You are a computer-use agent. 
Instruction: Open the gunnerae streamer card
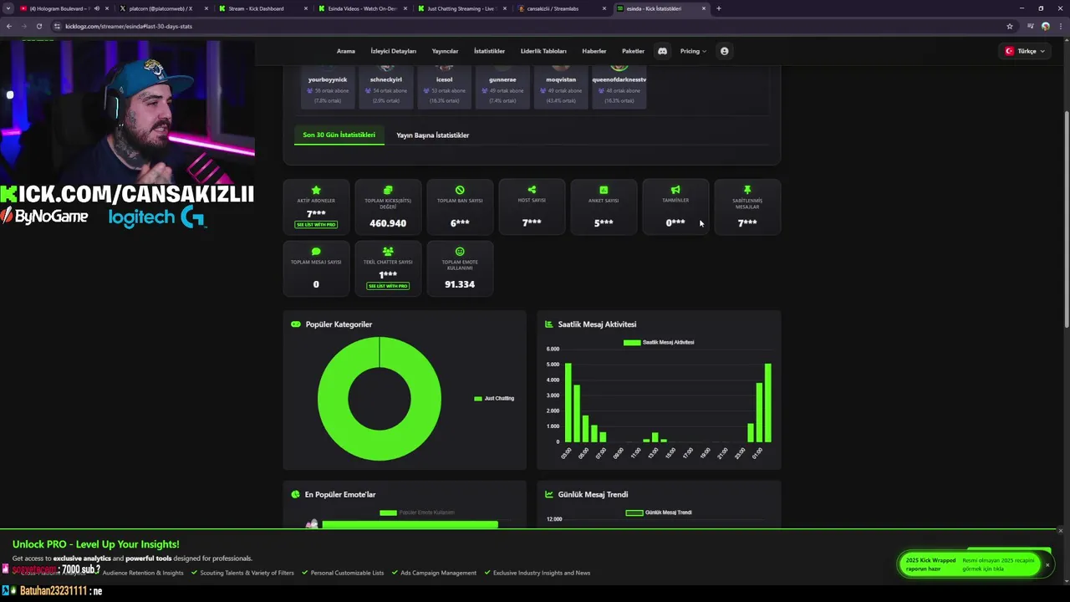(502, 86)
